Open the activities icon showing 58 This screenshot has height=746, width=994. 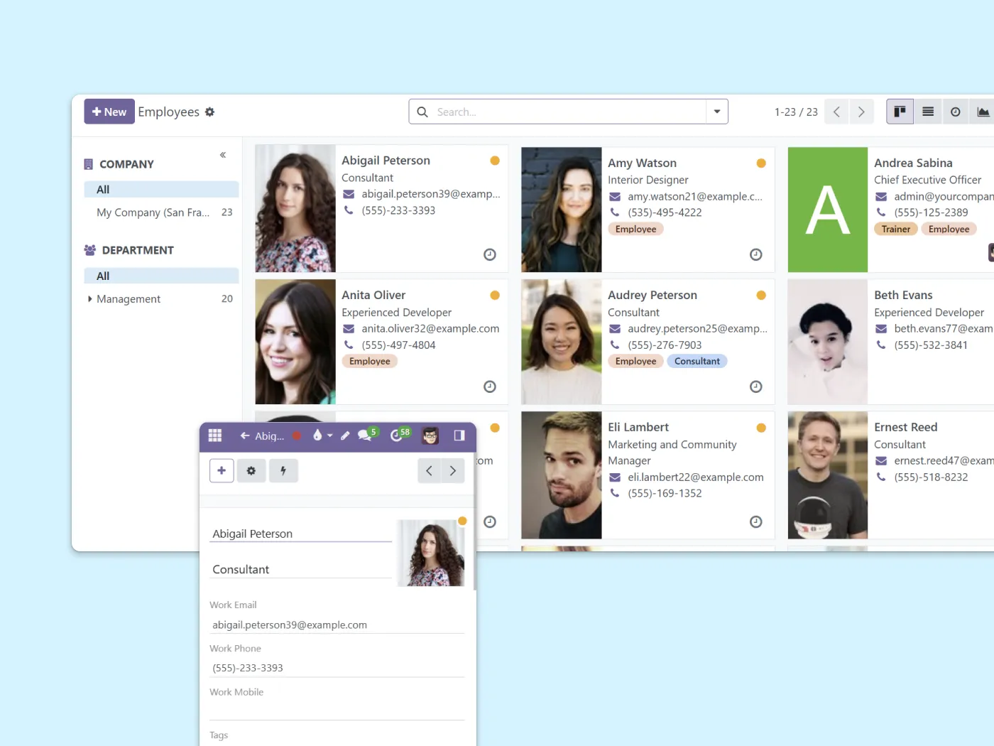399,436
